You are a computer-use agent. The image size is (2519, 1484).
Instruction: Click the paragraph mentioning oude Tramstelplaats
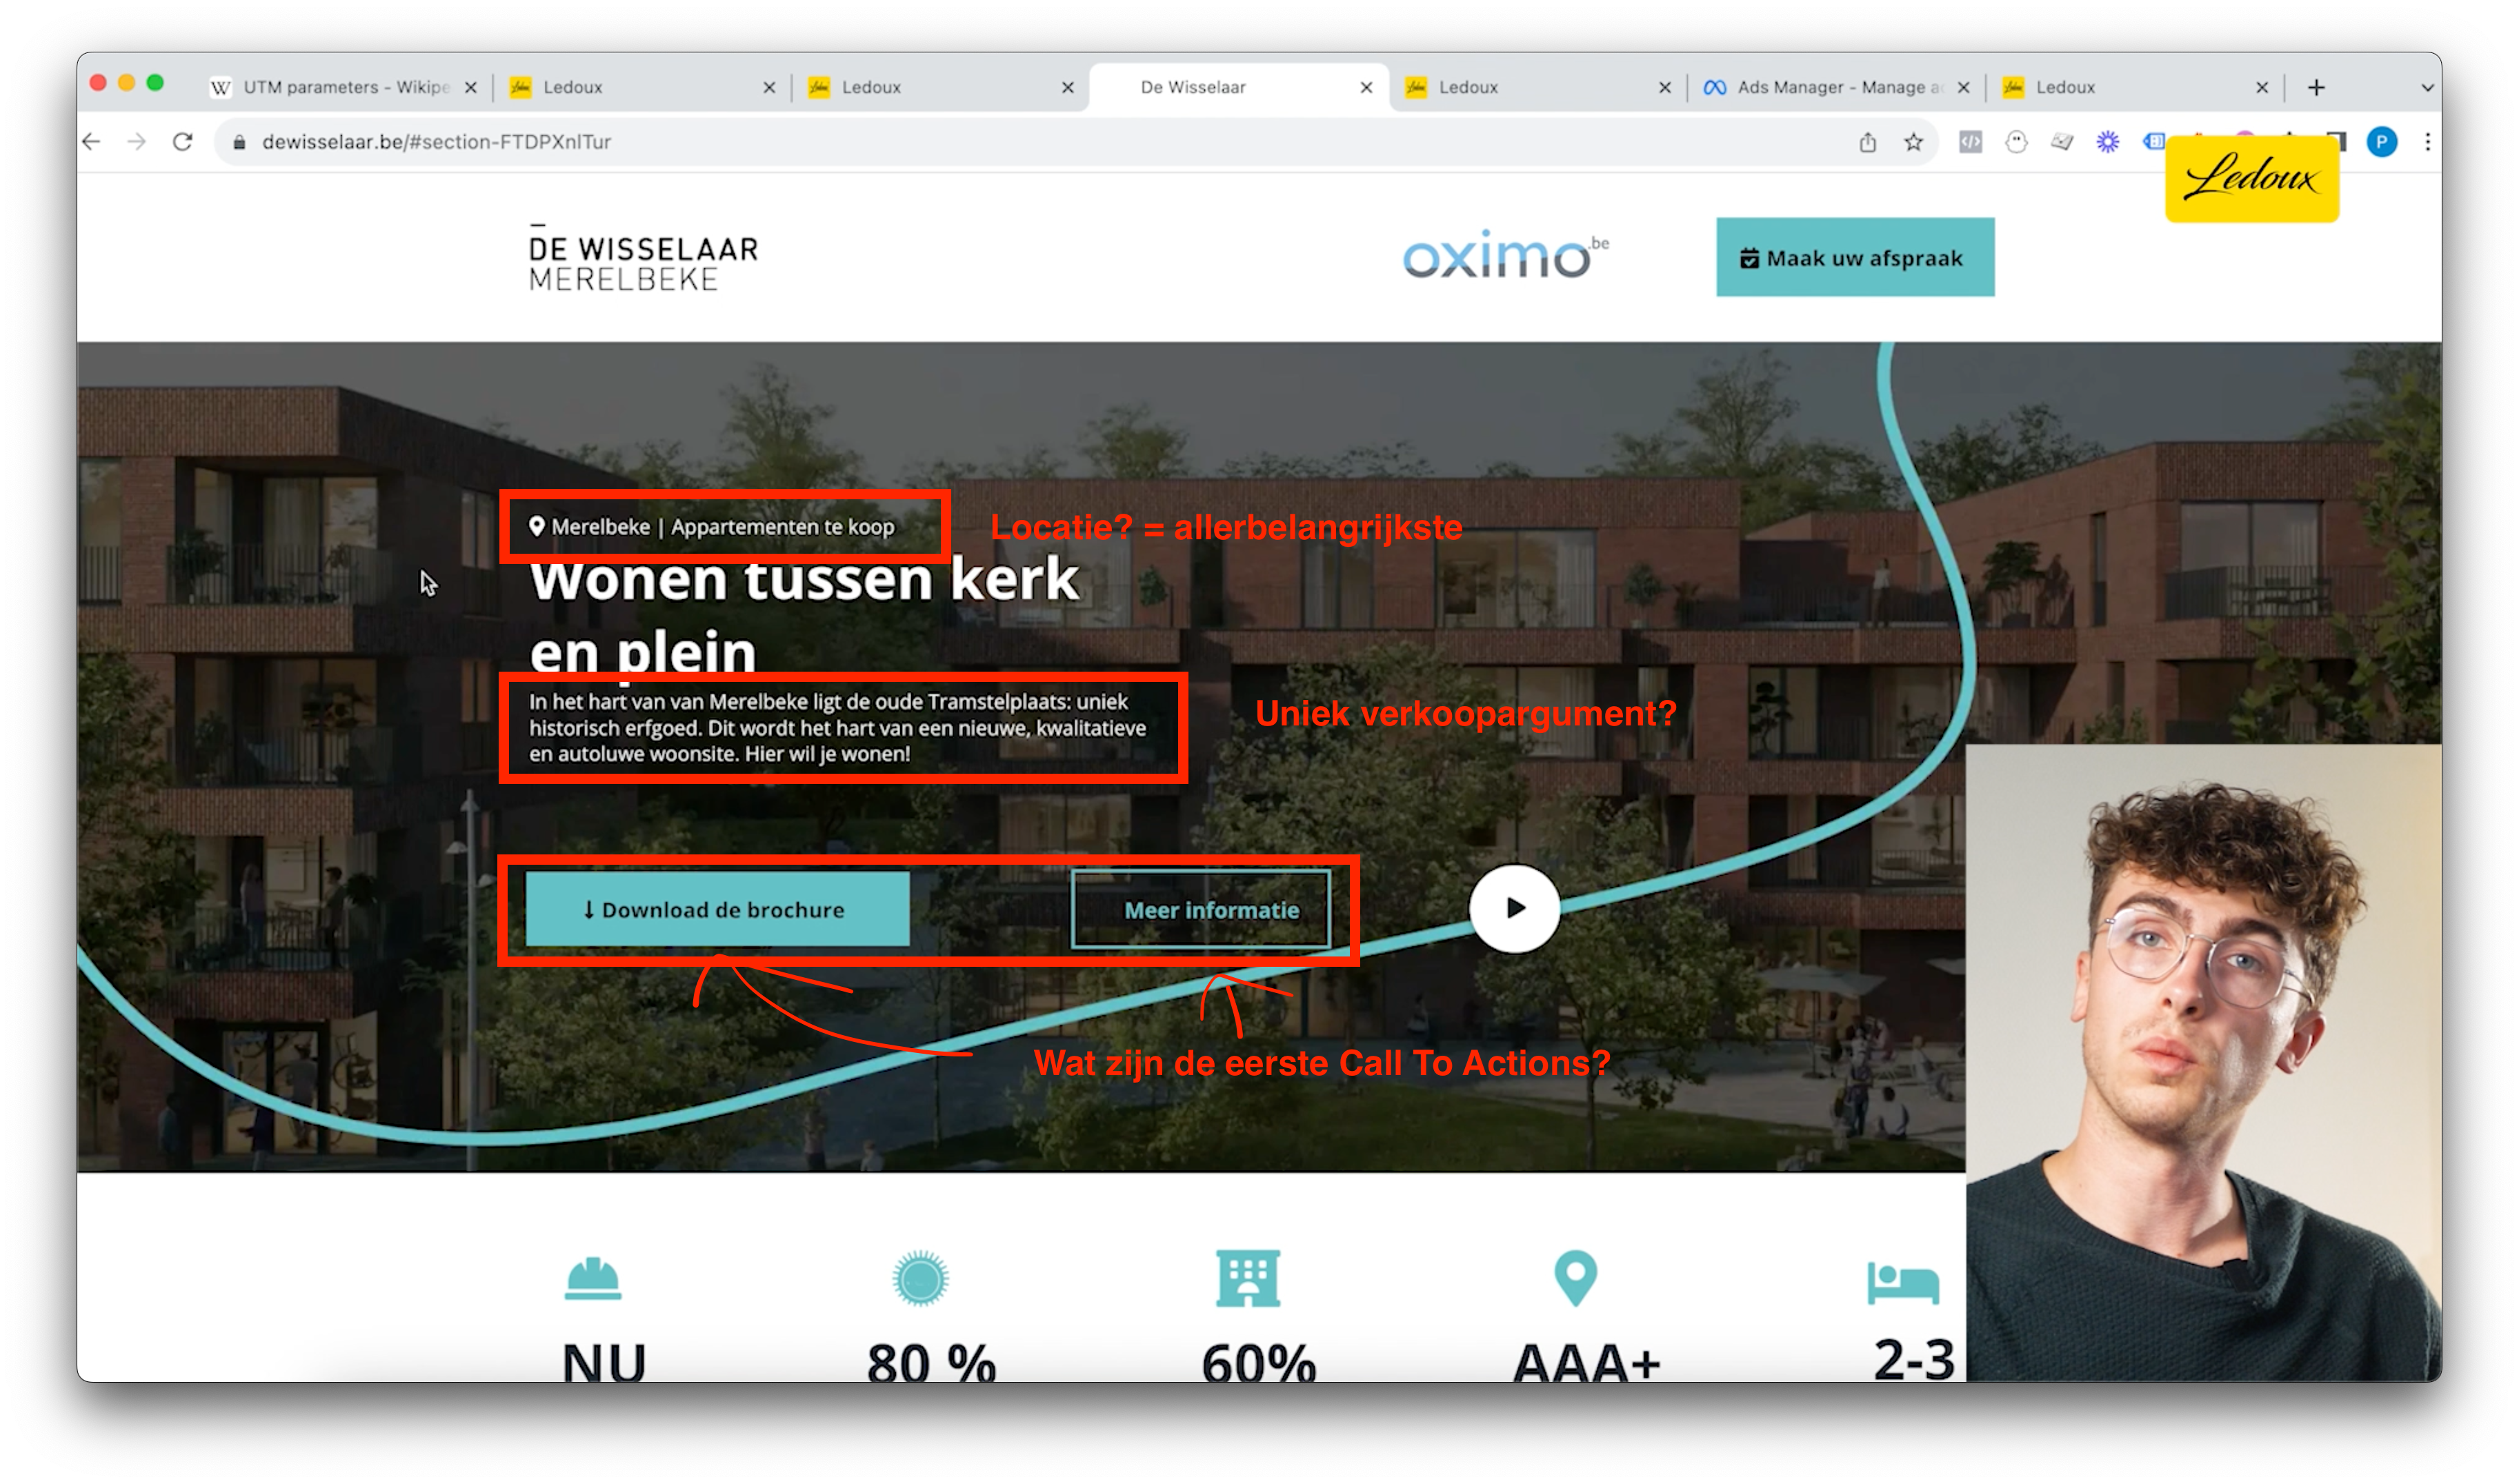tap(837, 727)
